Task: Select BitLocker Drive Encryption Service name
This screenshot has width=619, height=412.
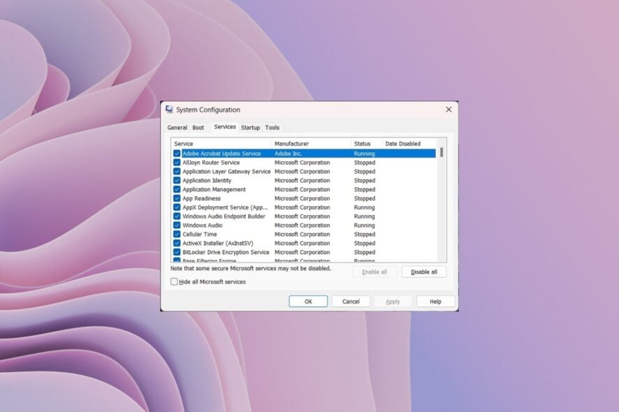Action: pyautogui.click(x=226, y=252)
